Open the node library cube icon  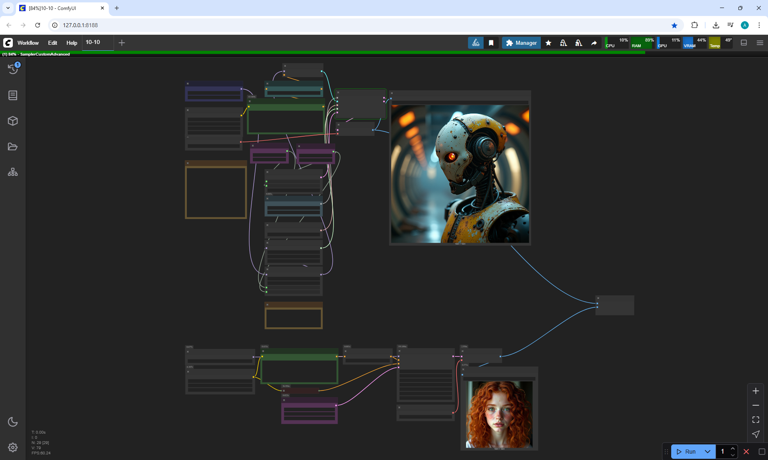[x=13, y=121]
